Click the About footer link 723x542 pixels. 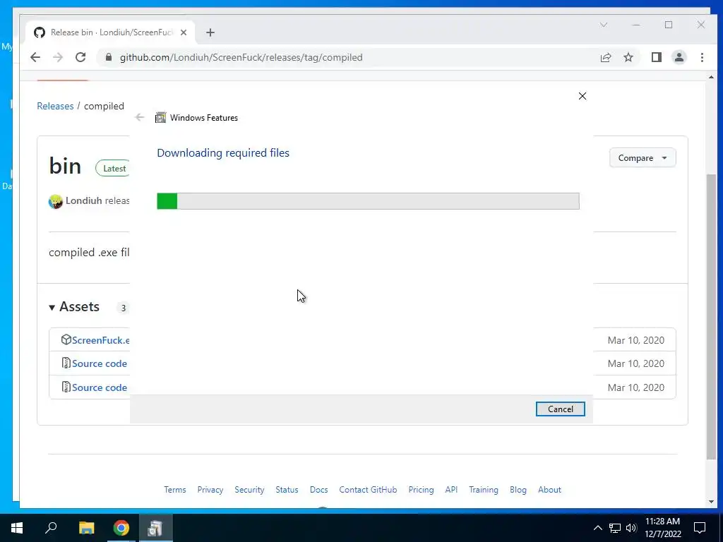[549, 490]
